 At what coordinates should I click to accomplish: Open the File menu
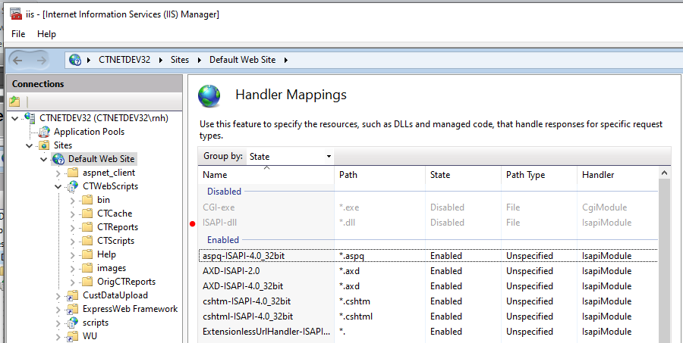pyautogui.click(x=18, y=34)
